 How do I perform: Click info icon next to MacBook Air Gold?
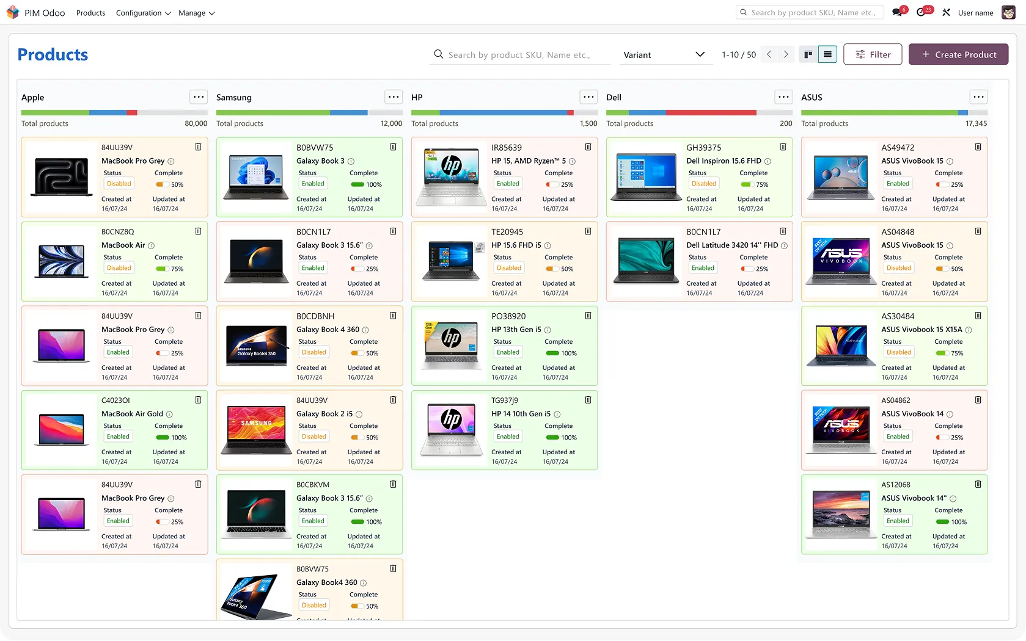tap(170, 415)
